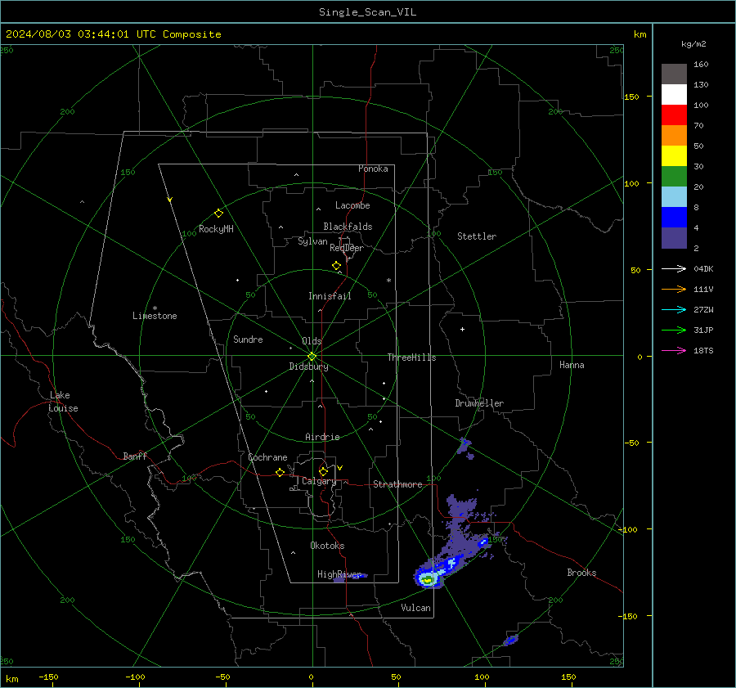The height and width of the screenshot is (688, 736).
Task: Click the yellow V marker northwest of RockyMH
Action: [x=170, y=200]
